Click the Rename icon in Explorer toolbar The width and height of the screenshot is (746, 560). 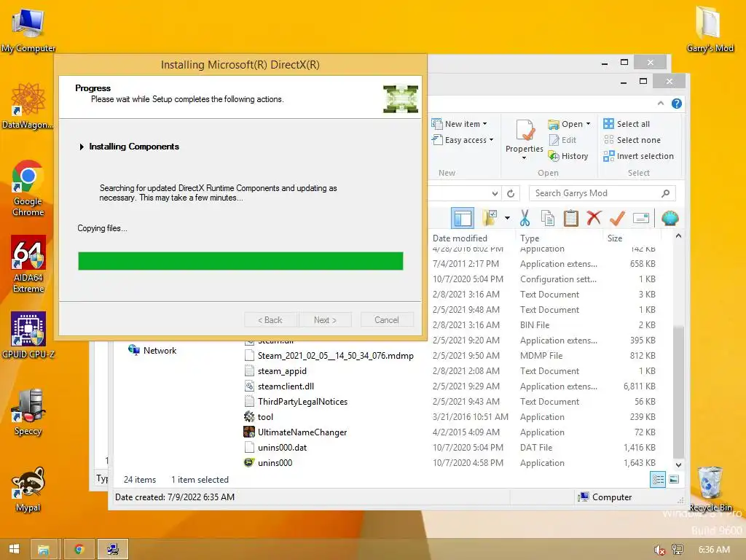641,218
